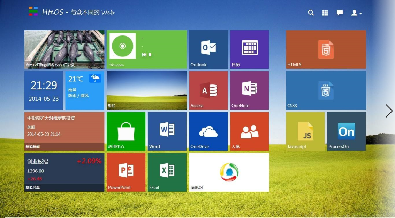Open the HTML5 tile

coord(326,49)
